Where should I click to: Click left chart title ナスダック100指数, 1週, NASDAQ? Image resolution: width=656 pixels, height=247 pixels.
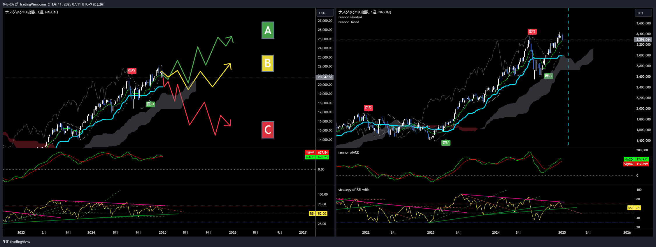(31, 12)
